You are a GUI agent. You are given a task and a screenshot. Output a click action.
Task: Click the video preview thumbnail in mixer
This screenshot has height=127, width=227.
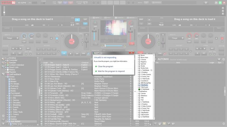coord(113,28)
